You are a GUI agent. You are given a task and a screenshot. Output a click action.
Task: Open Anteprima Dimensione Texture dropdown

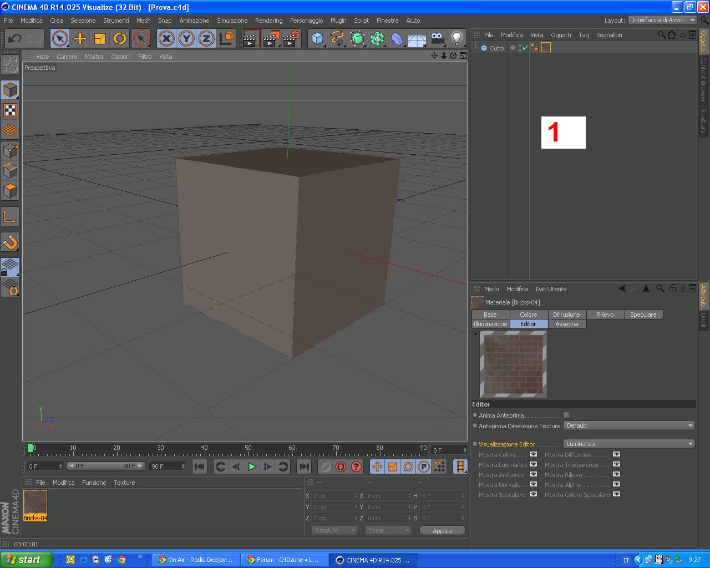point(630,425)
